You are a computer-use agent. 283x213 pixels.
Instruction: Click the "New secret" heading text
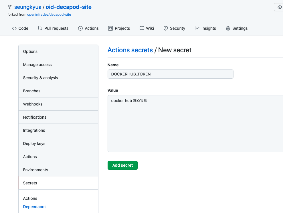[175, 50]
